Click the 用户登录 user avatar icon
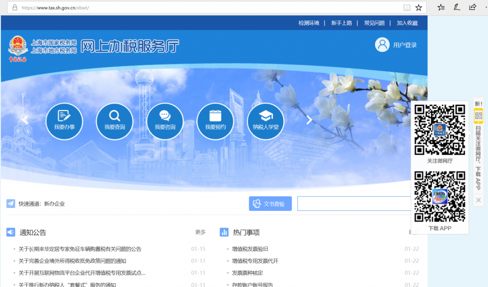This screenshot has height=287, width=488. (x=382, y=45)
